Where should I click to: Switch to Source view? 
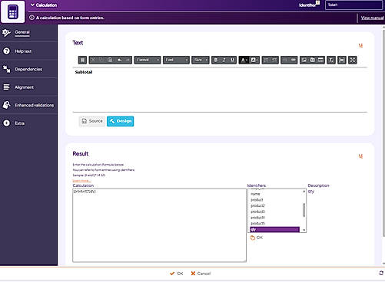(92, 121)
